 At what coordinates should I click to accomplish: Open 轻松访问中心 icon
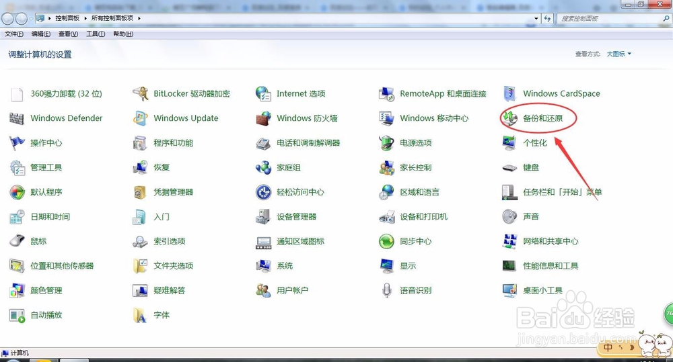click(x=263, y=192)
